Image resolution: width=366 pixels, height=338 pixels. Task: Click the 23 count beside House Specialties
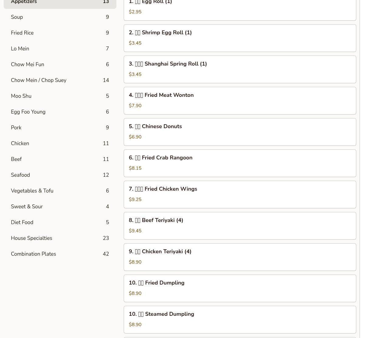[106, 238]
